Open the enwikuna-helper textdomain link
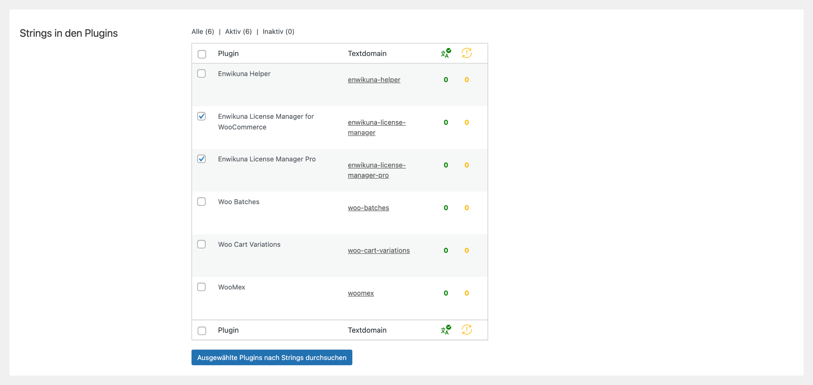This screenshot has height=385, width=813. point(374,79)
